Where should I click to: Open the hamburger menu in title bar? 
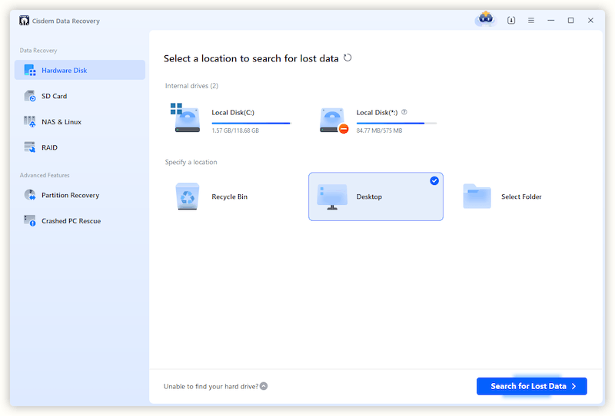point(531,21)
